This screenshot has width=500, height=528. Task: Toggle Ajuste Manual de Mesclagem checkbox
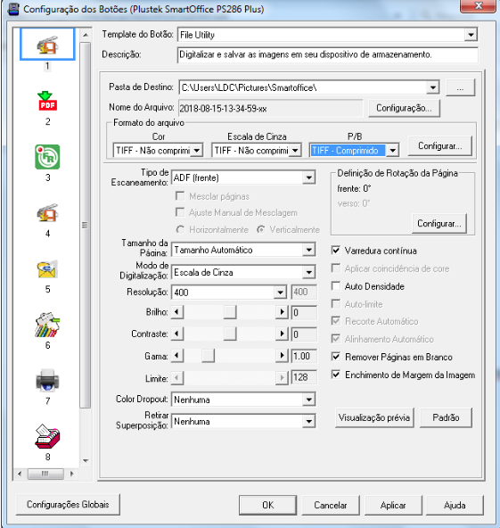pos(180,212)
